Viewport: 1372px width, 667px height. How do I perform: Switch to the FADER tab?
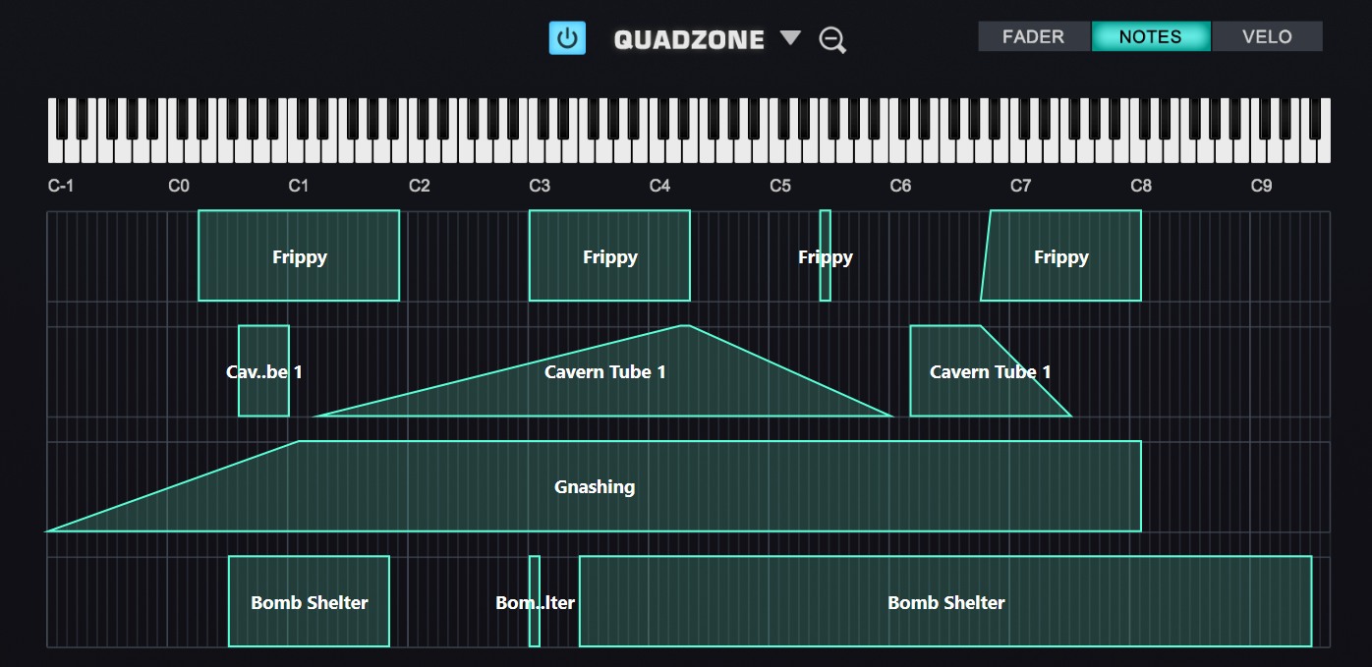click(x=1033, y=36)
